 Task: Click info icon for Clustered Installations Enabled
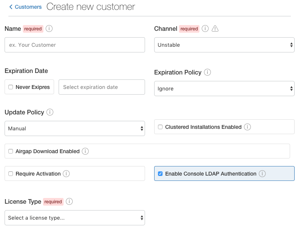(247, 127)
